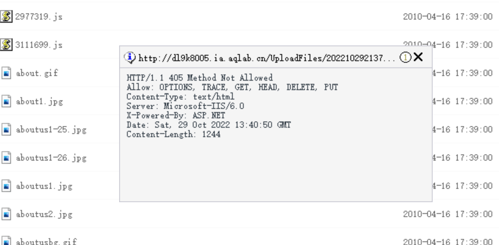This screenshot has height=245, width=499.
Task: Click the aboutus2.jpg file icon
Action: (x=5, y=214)
